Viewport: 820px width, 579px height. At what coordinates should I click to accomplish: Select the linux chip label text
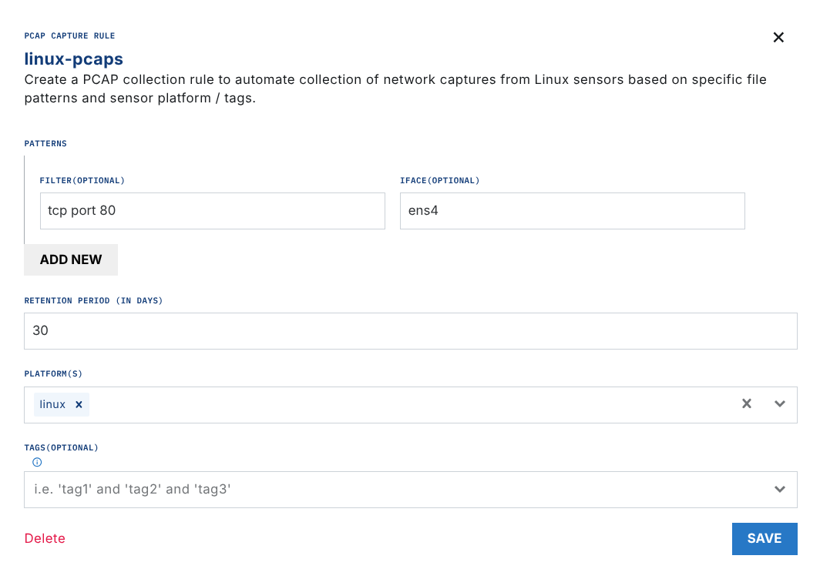pyautogui.click(x=52, y=404)
